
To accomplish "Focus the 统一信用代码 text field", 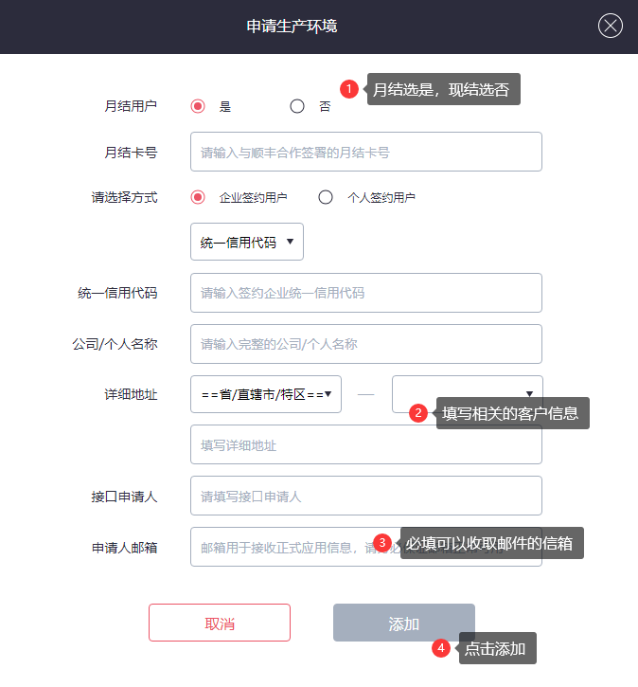I will tap(365, 293).
